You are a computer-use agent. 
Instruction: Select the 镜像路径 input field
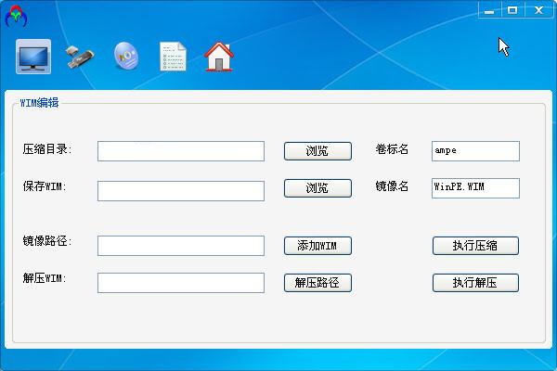click(181, 246)
